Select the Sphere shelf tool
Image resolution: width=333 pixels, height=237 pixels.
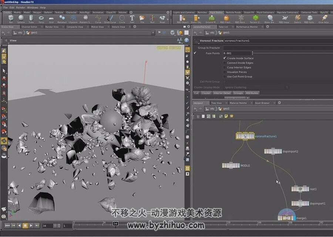tap(21, 19)
